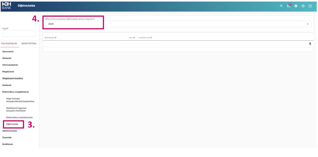Open Információkérés menu item
Screen dimensions: 318x157
click(x=10, y=65)
